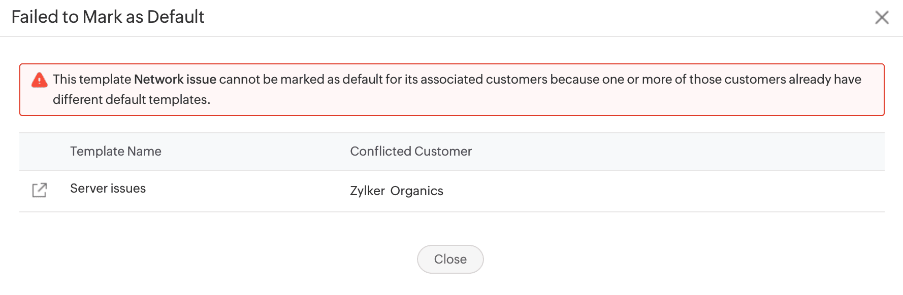Open Server issues template in new window

tap(39, 190)
